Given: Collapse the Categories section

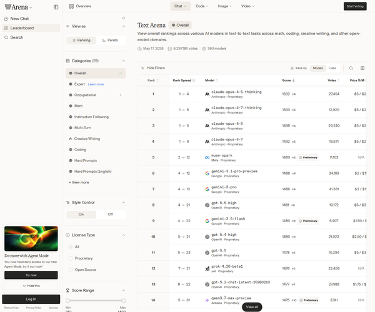Looking at the screenshot, I should click(x=124, y=61).
